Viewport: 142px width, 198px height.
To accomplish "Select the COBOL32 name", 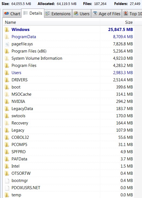I will click(20, 137).
